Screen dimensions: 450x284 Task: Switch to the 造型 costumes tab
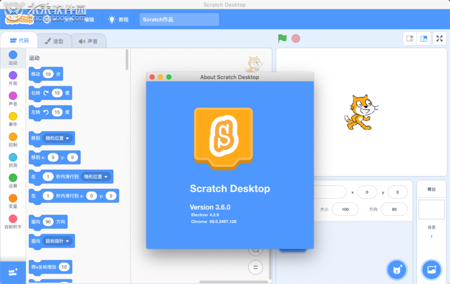[x=54, y=41]
